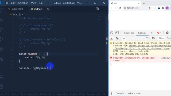The width and height of the screenshot is (171, 96).
Task: Open the Selection menu
Action: (23, 3)
